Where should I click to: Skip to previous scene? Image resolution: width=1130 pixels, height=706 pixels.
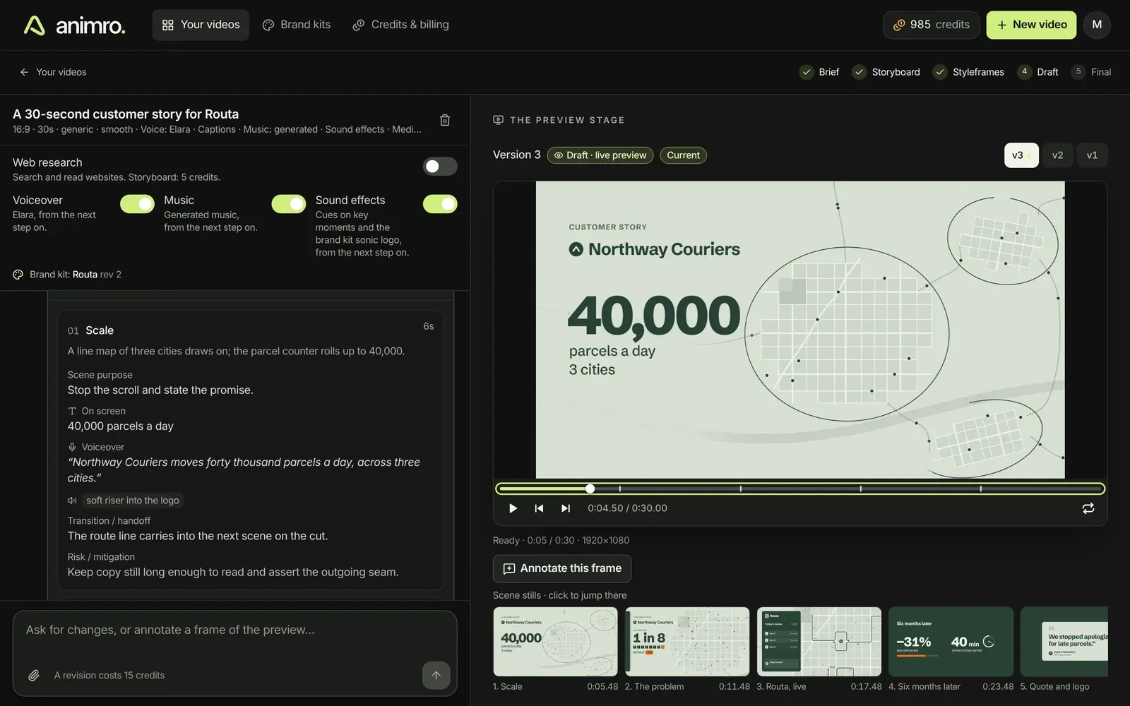(540, 508)
